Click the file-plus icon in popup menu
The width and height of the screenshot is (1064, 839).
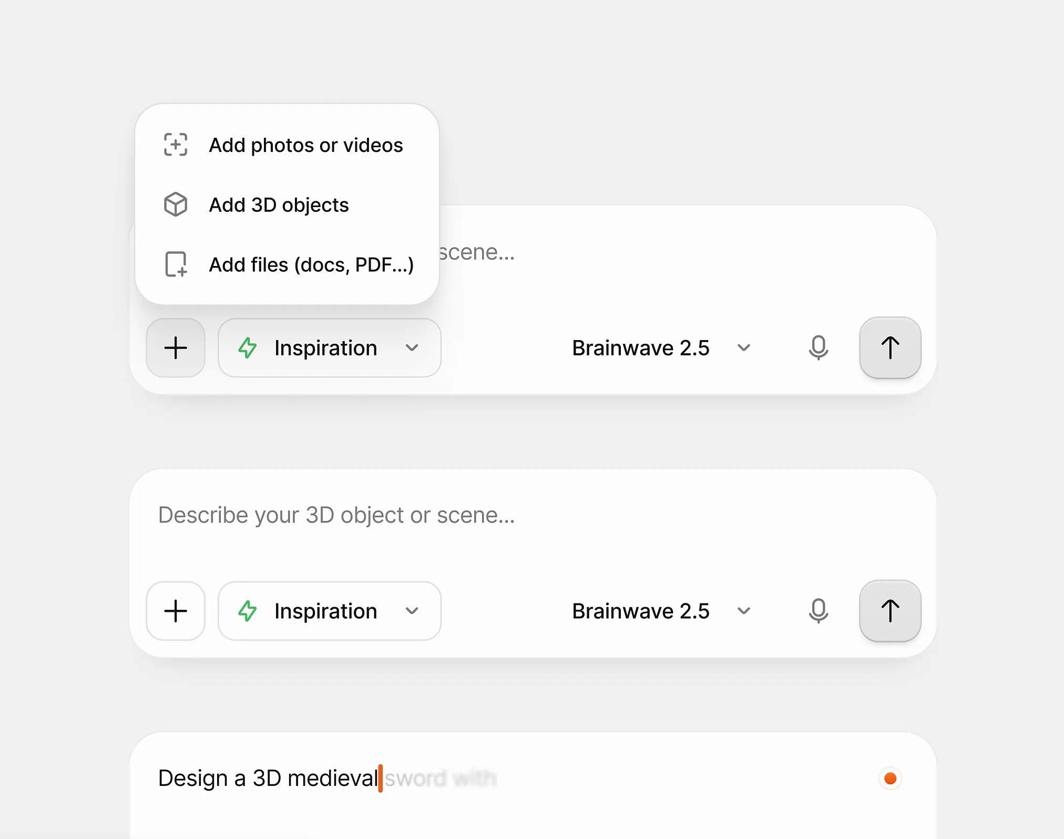176,264
